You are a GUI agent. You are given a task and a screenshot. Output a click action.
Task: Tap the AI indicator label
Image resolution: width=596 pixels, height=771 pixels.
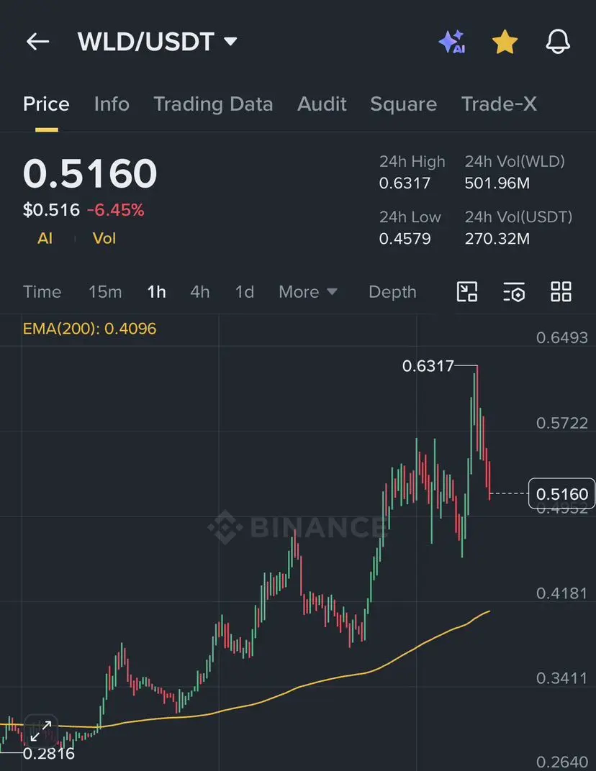45,239
